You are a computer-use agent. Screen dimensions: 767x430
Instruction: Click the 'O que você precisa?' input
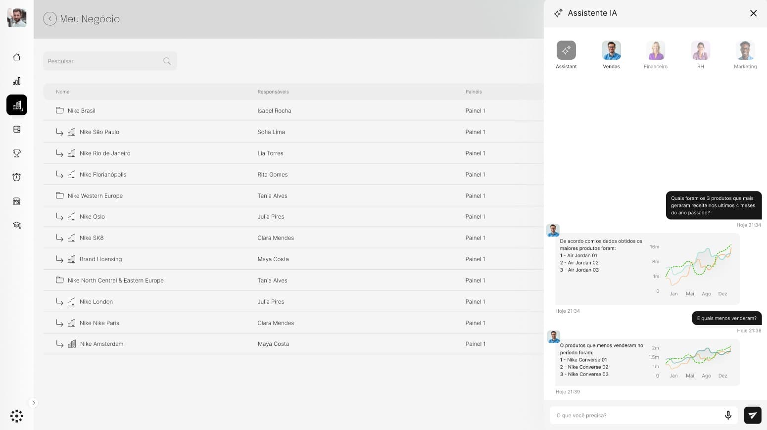click(644, 415)
